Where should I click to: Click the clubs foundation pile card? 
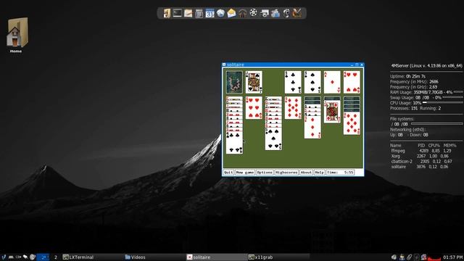293,82
